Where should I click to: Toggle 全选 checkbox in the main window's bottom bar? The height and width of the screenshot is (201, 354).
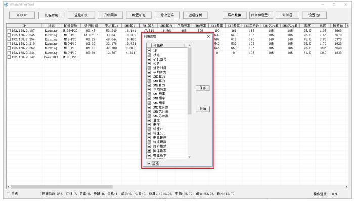coord(9,193)
